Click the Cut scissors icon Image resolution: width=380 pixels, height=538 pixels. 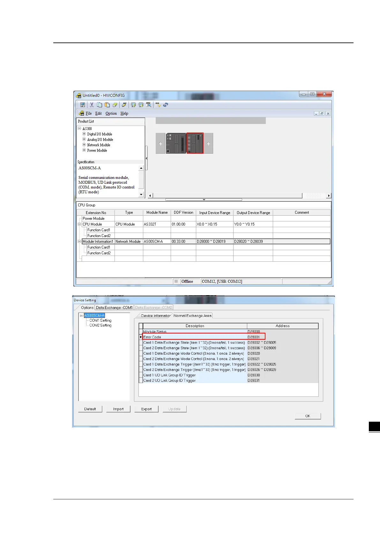click(92, 105)
